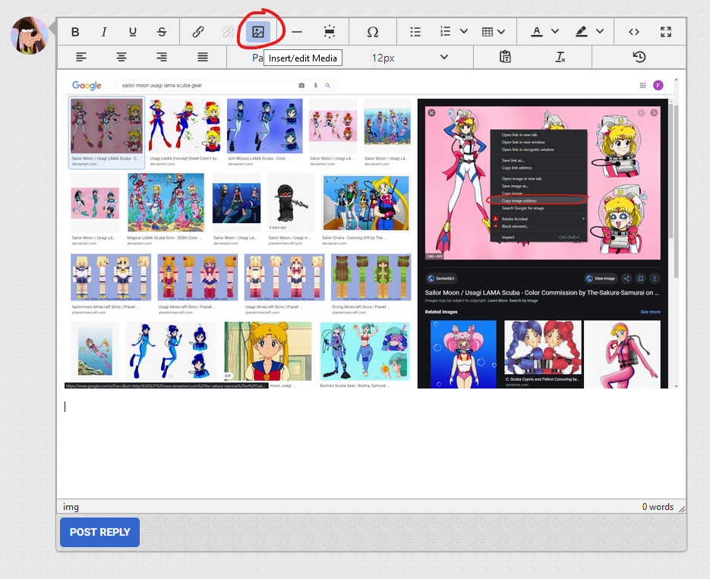Click the remove link icon
The image size is (710, 579).
coord(229,32)
